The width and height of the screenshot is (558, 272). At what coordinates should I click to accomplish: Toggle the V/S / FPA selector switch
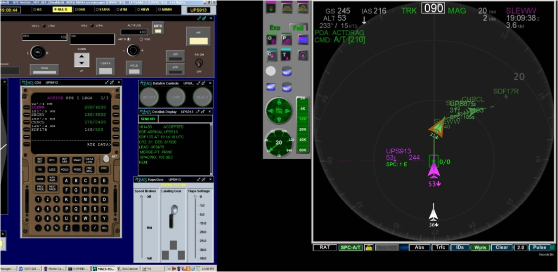(x=92, y=26)
